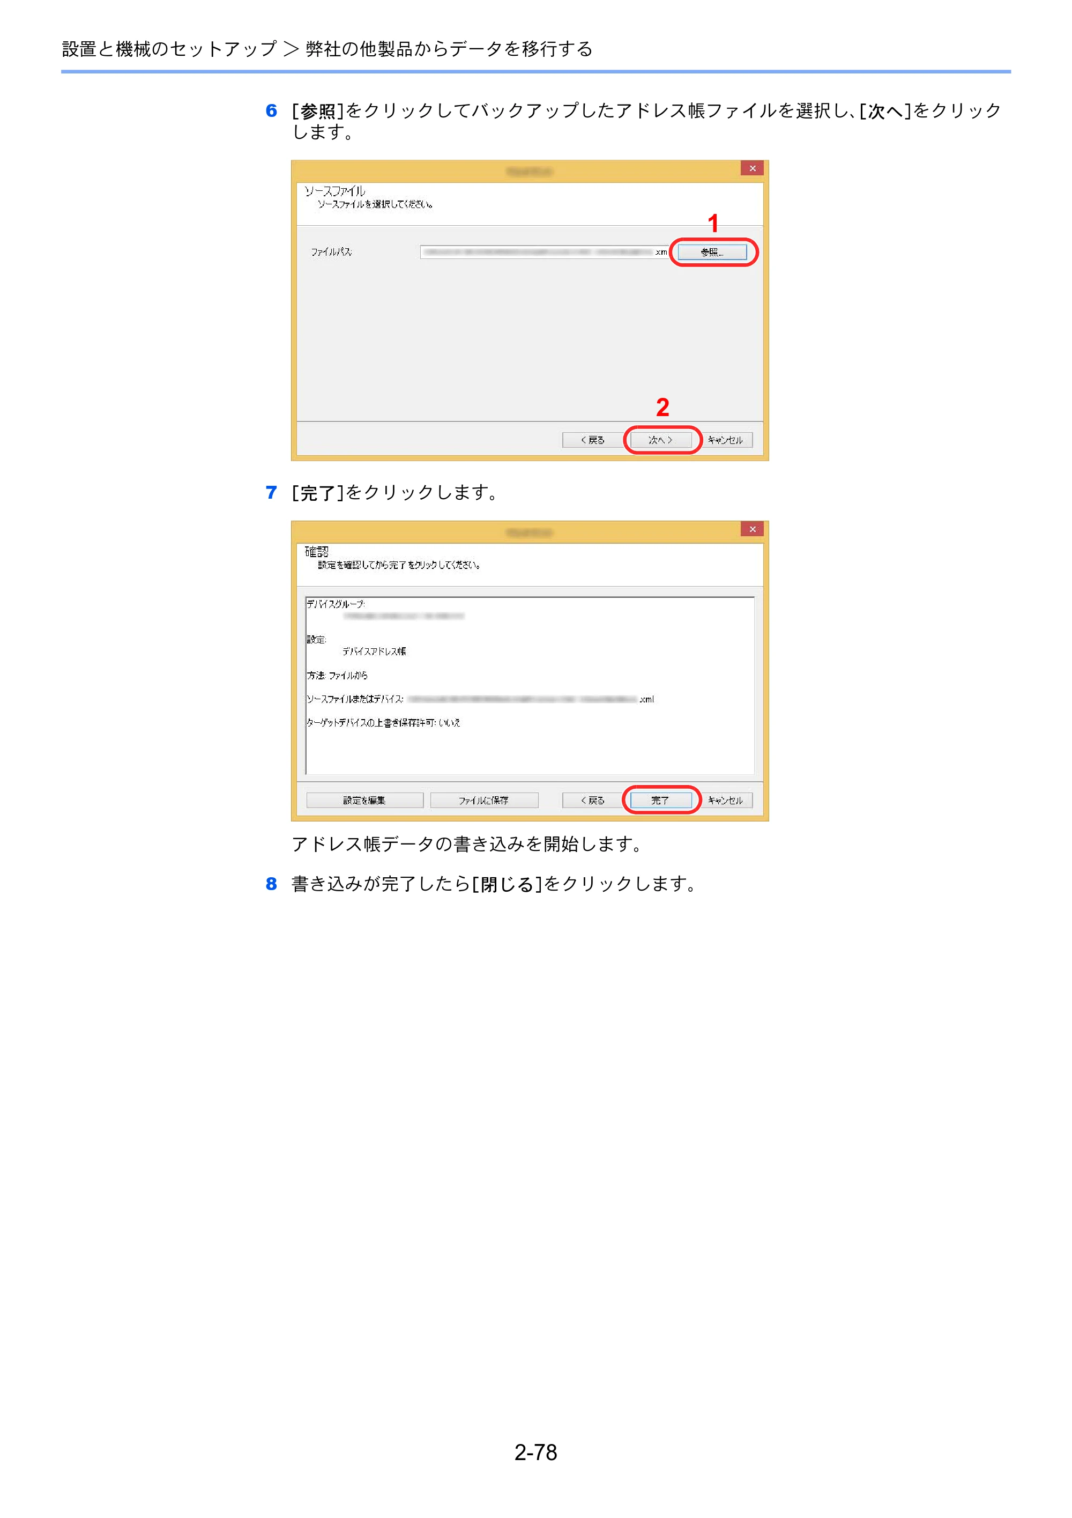Click the file path input field

tap(545, 252)
